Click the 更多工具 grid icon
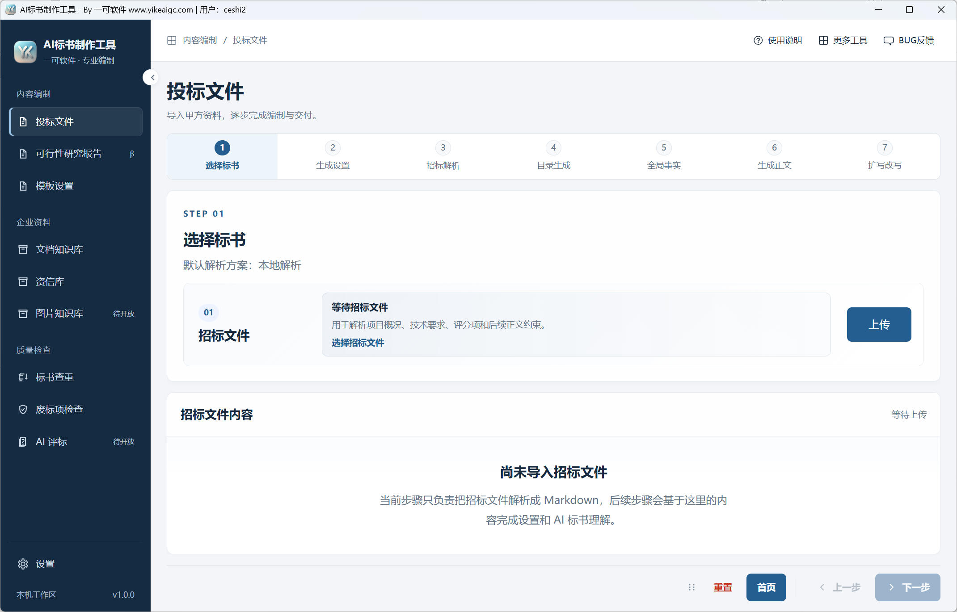The height and width of the screenshot is (612, 957). pos(823,41)
